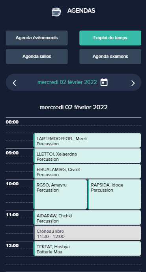Open the Agenda examens view

[x=110, y=56]
